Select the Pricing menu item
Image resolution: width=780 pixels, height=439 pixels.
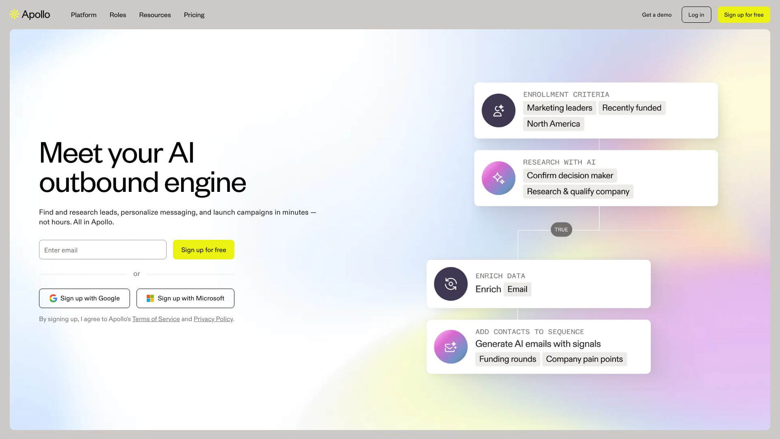pyautogui.click(x=194, y=15)
